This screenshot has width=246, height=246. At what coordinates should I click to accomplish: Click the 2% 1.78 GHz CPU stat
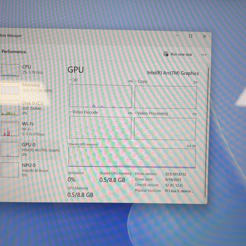pyautogui.click(x=33, y=72)
